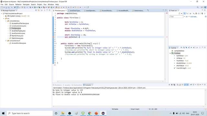Viewport: 207px width, 116px height.
Task: Click Collapse All icon in the Package Explorer
Action: (36, 10)
